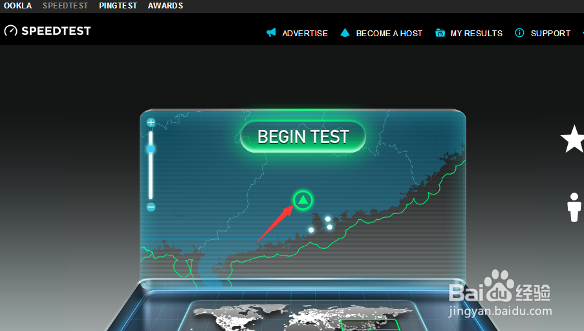Click the BEGIN TEST button
This screenshot has height=331, width=584.
point(303,136)
